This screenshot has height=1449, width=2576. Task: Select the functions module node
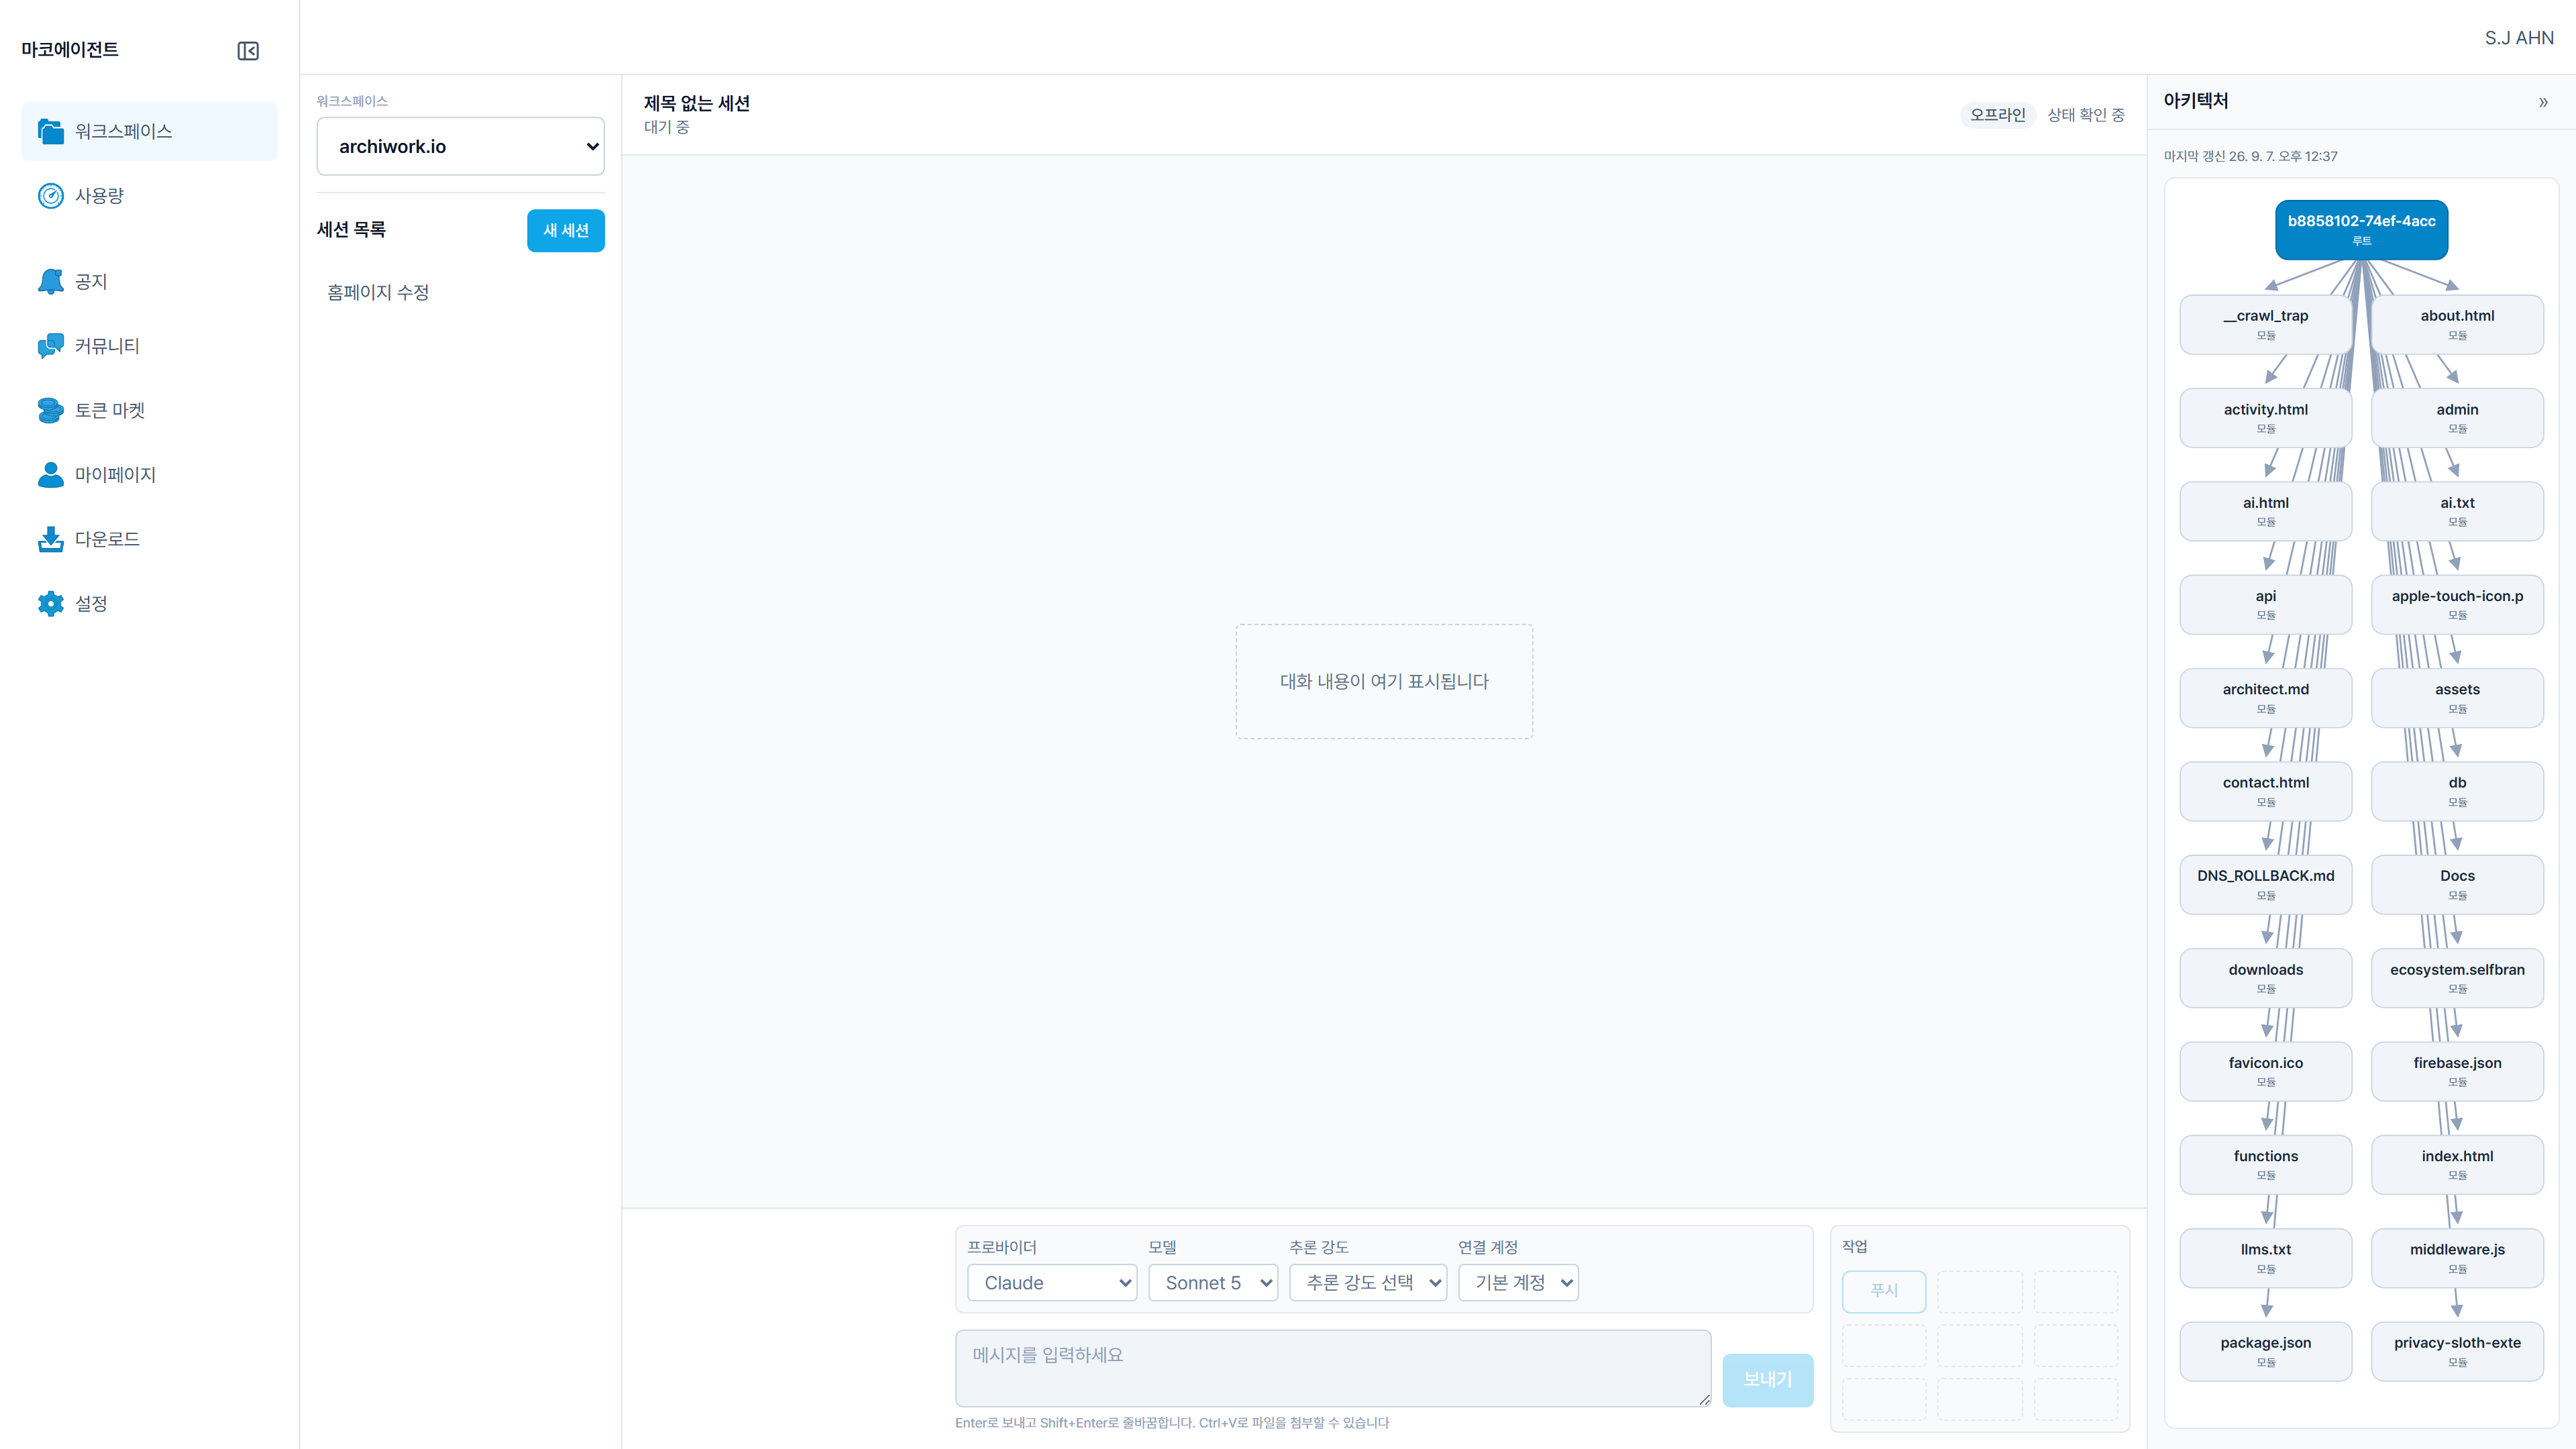[2265, 1164]
